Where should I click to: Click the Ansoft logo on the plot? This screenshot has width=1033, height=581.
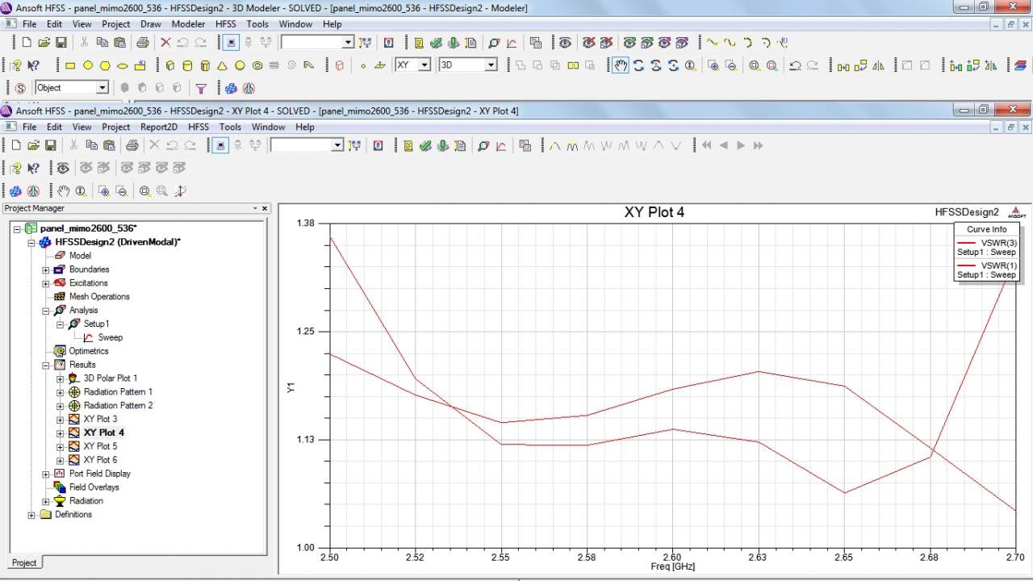click(1016, 212)
